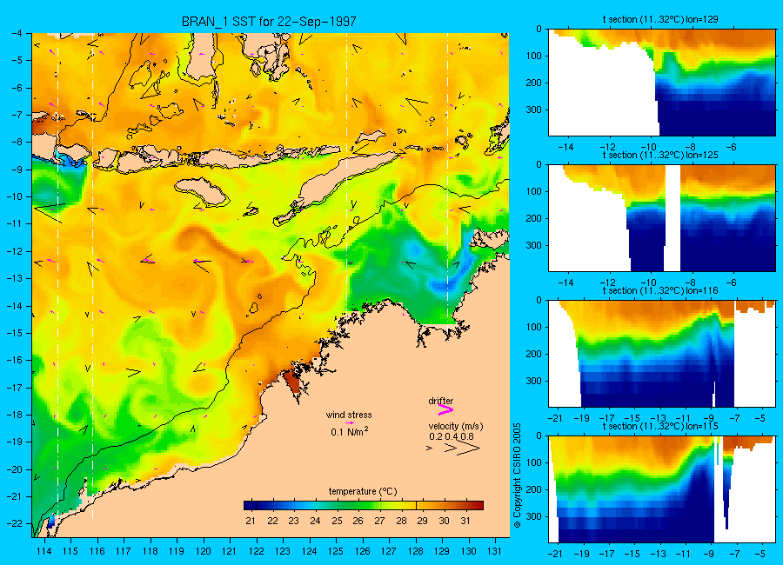783x565 pixels.
Task: Click the colorbar tick label '31'
Action: pos(465,521)
